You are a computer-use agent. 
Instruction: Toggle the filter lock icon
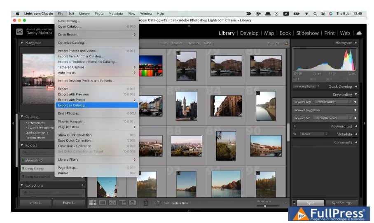coord(286,43)
